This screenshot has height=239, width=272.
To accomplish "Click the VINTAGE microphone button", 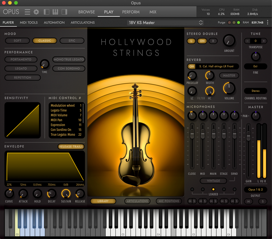I will coord(214,181).
